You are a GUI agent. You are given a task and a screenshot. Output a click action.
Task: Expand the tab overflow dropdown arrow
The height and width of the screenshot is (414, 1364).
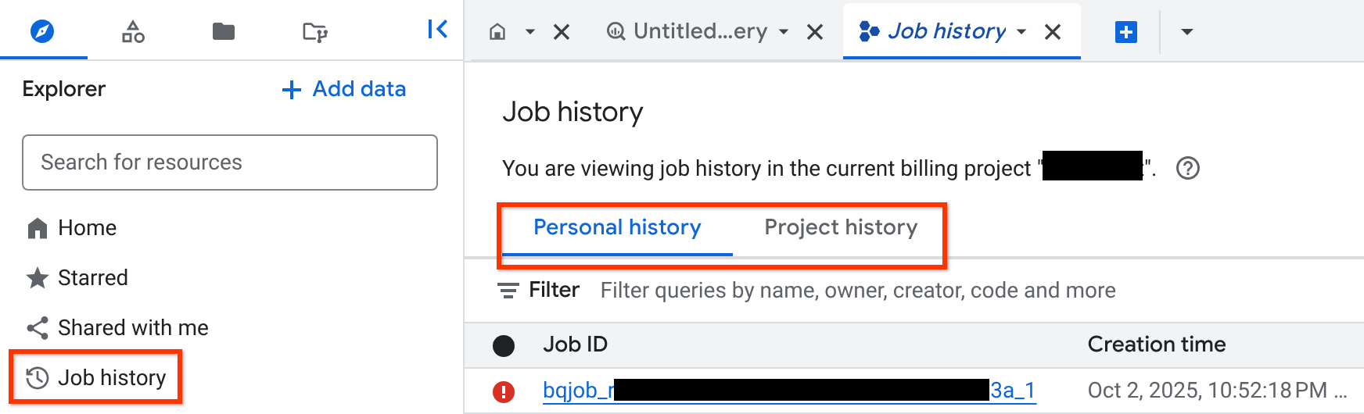point(1186,32)
